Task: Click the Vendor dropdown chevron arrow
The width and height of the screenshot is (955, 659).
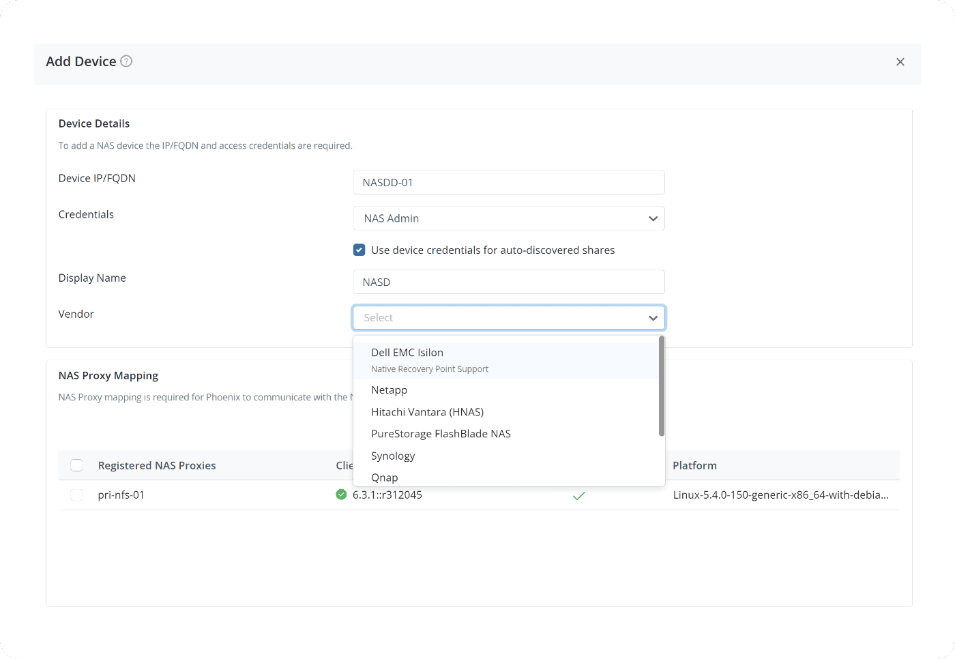Action: [x=653, y=318]
